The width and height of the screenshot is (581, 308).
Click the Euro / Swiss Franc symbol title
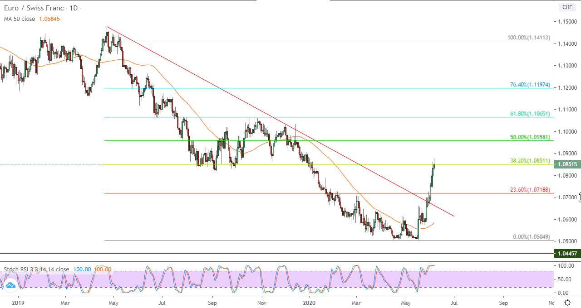(x=34, y=9)
